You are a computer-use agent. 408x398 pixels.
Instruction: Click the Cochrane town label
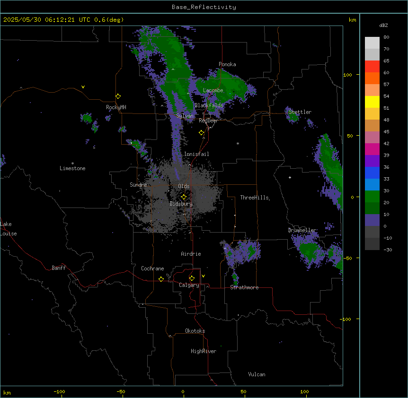[x=152, y=268]
